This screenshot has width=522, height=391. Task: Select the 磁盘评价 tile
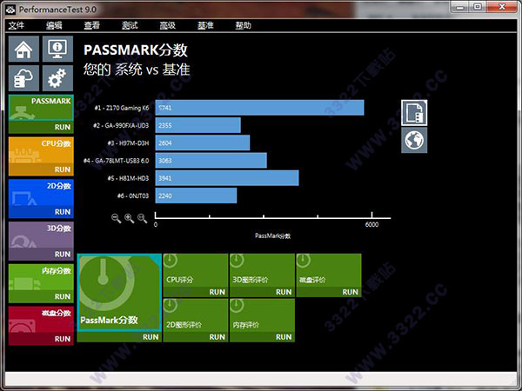tap(329, 270)
